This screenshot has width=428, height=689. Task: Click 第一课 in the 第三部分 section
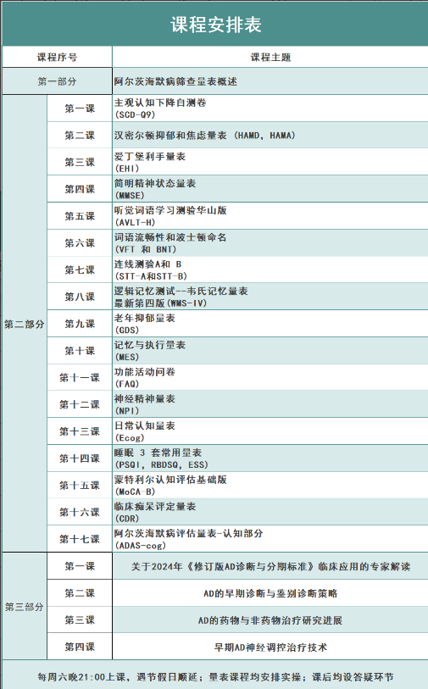pos(80,566)
